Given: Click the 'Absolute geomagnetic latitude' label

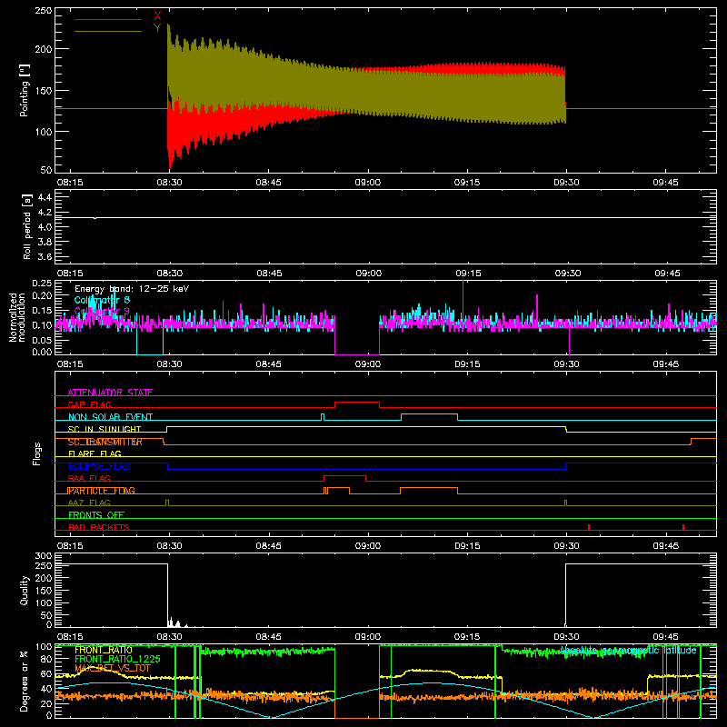Looking at the screenshot, I should click(x=628, y=650).
